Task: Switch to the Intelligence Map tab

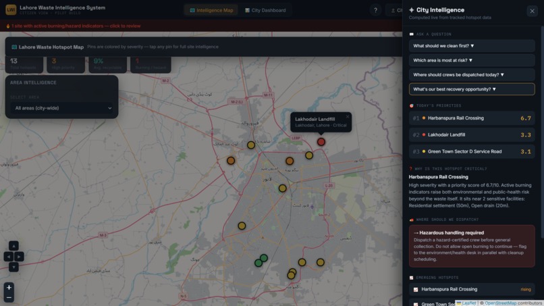Action: [211, 10]
